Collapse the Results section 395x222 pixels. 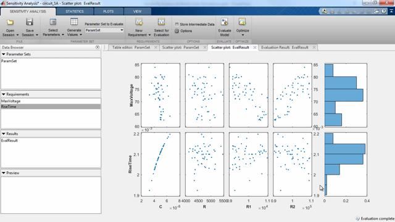point(4,134)
